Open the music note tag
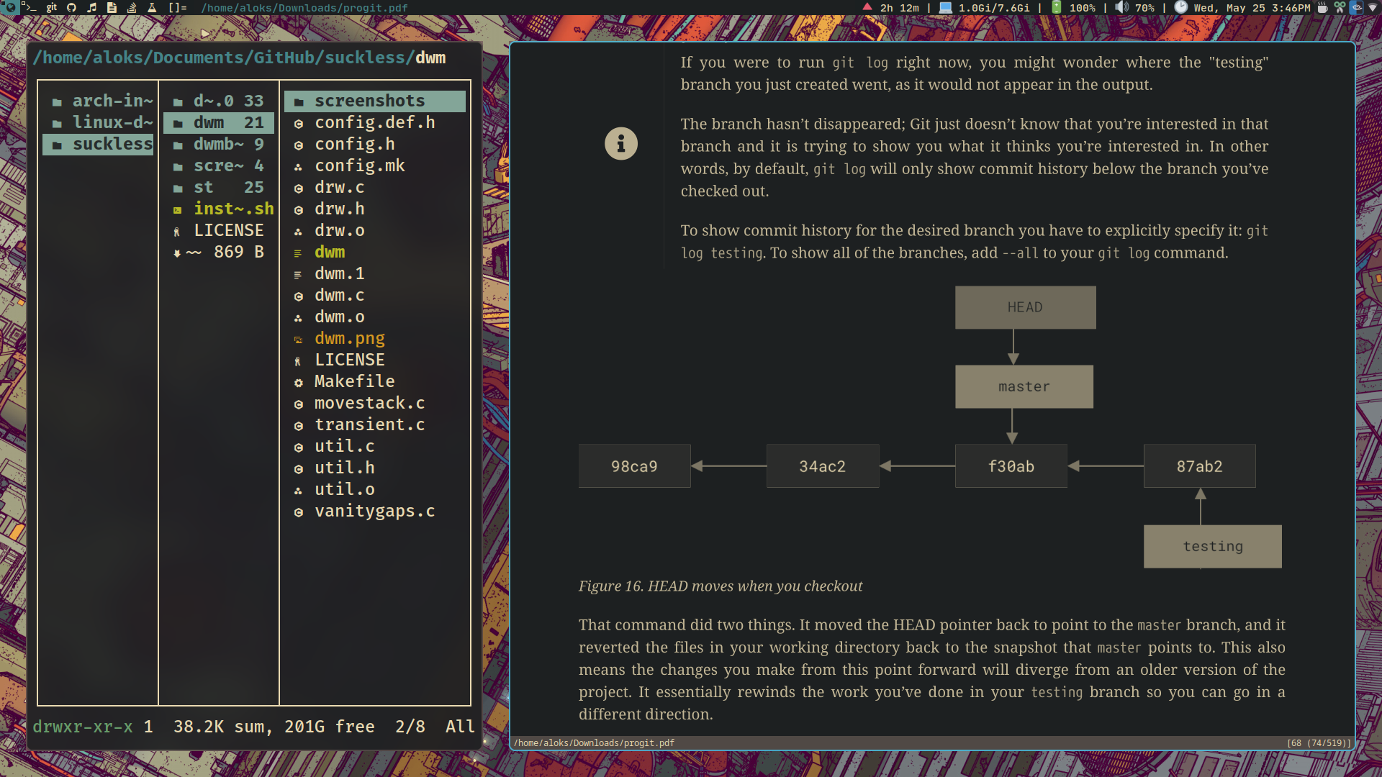The height and width of the screenshot is (777, 1382). 91,7
